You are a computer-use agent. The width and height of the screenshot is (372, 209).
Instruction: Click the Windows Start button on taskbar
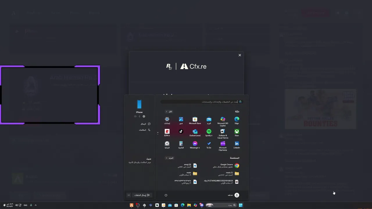241,205
